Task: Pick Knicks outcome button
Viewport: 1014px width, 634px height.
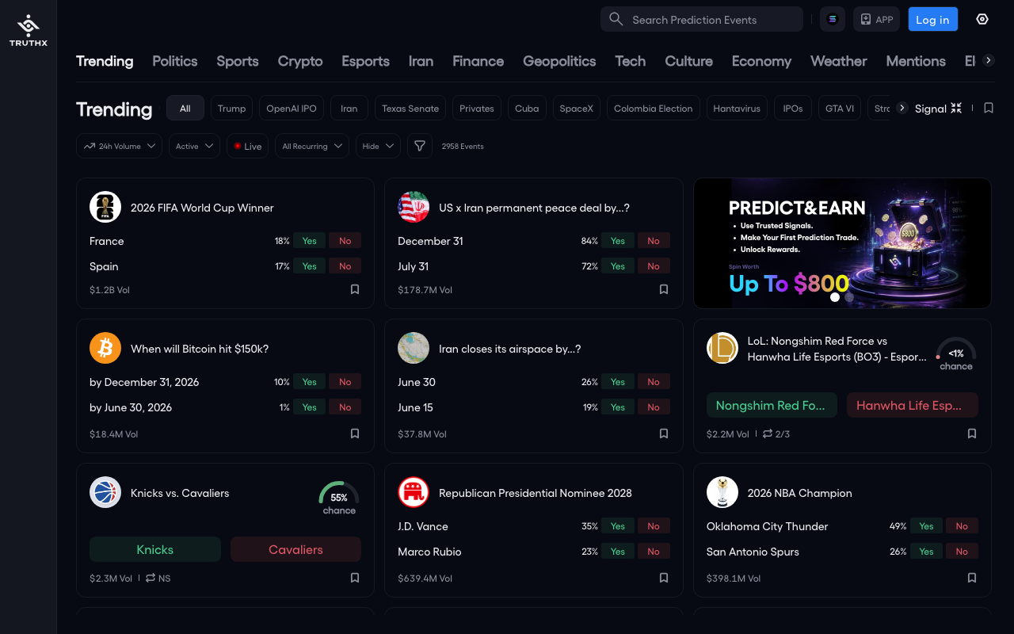Action: [x=155, y=549]
